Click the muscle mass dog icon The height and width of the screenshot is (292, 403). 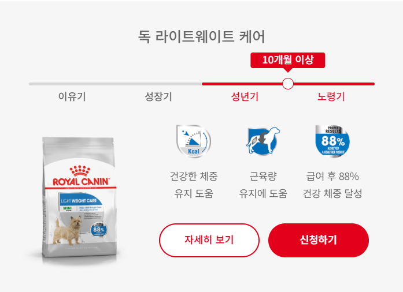263,141
